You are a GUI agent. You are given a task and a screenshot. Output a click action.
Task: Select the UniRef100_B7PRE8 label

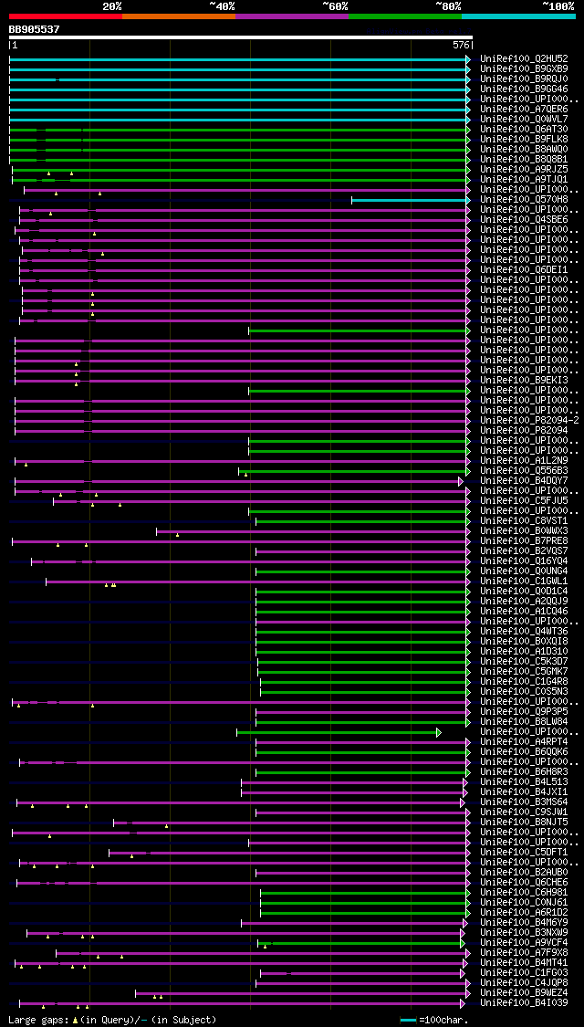tap(524, 541)
